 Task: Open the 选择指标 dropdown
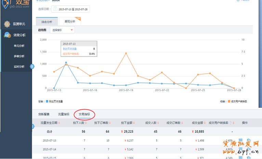point(62,30)
